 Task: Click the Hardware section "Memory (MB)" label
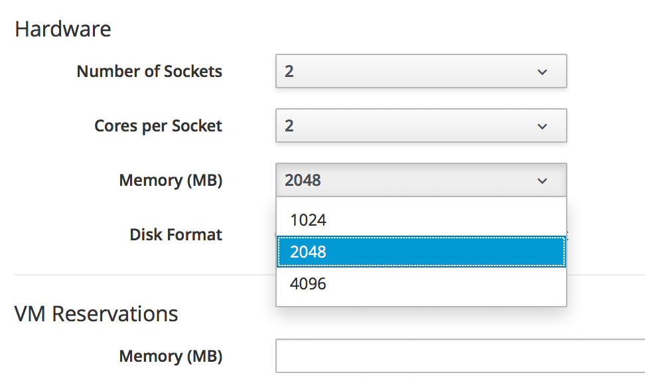(171, 181)
